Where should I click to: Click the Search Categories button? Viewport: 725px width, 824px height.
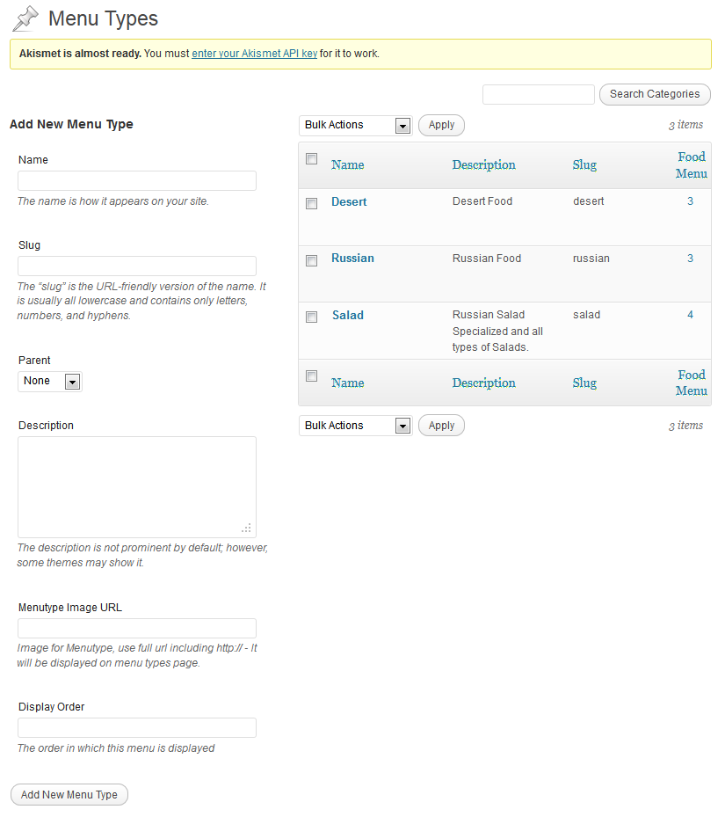pyautogui.click(x=655, y=94)
